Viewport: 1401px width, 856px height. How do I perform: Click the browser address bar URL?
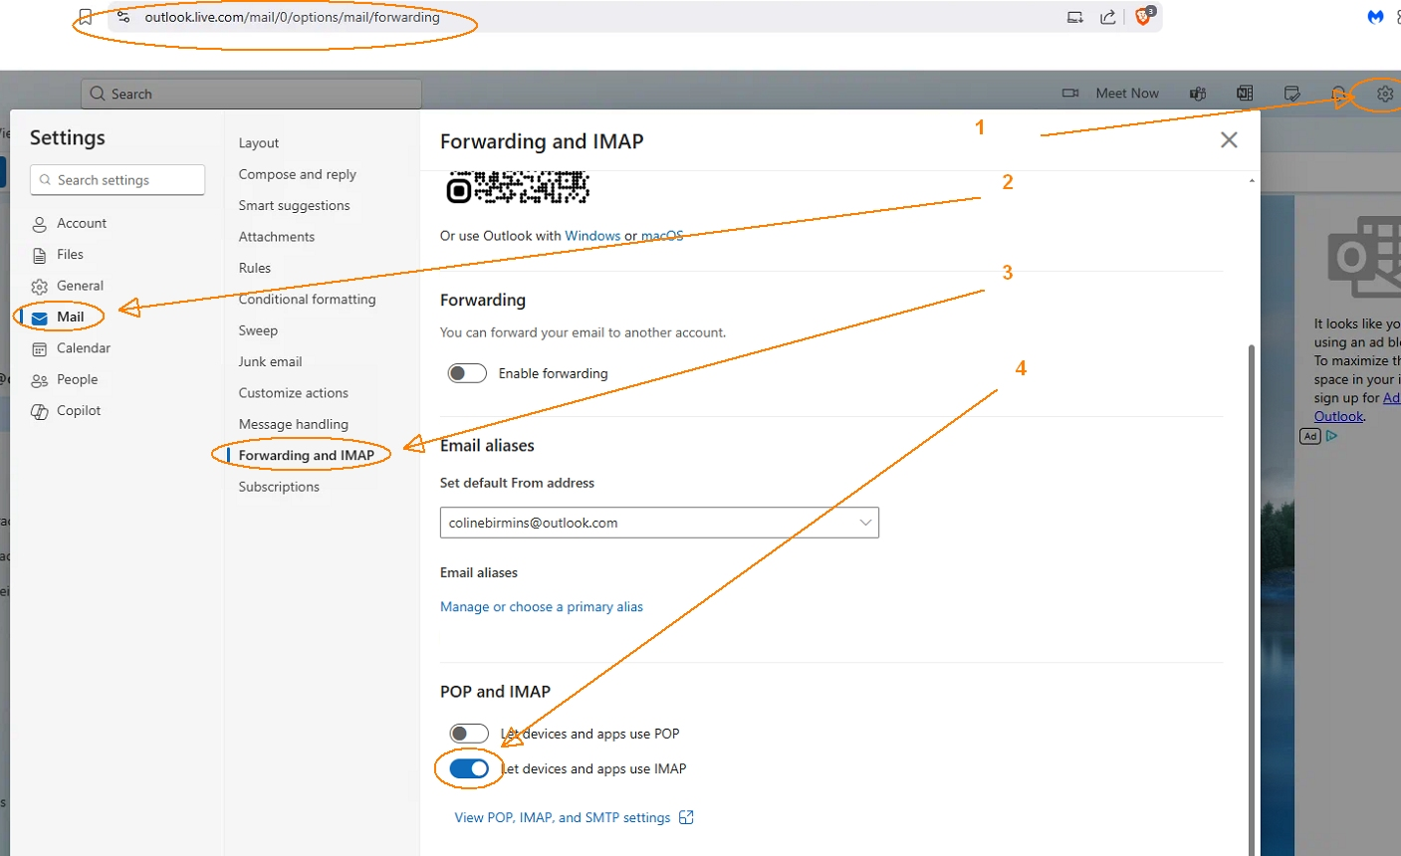click(292, 17)
